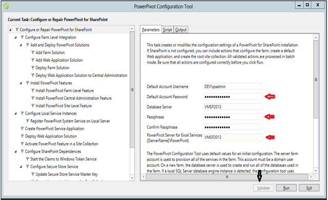328x200 pixels.
Task: Click the Database Server field
Action: point(233,107)
